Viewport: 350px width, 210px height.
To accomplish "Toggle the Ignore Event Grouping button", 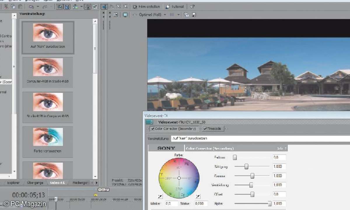I will [x=95, y=6].
